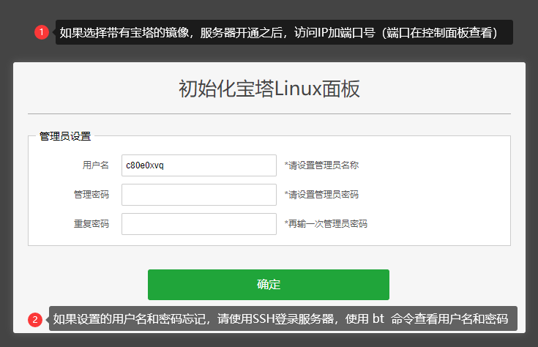Focus the 管理密码 password input field
This screenshot has height=347, width=538.
tap(199, 195)
